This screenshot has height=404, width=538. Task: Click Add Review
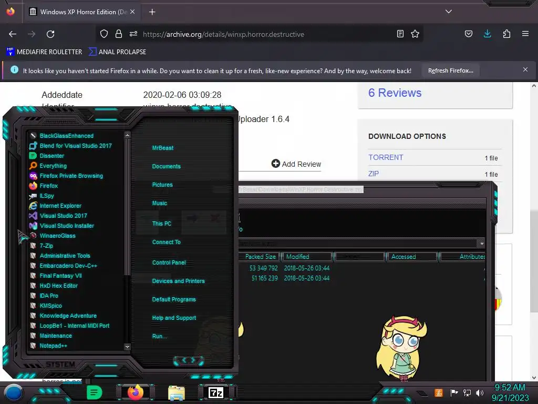click(x=296, y=164)
